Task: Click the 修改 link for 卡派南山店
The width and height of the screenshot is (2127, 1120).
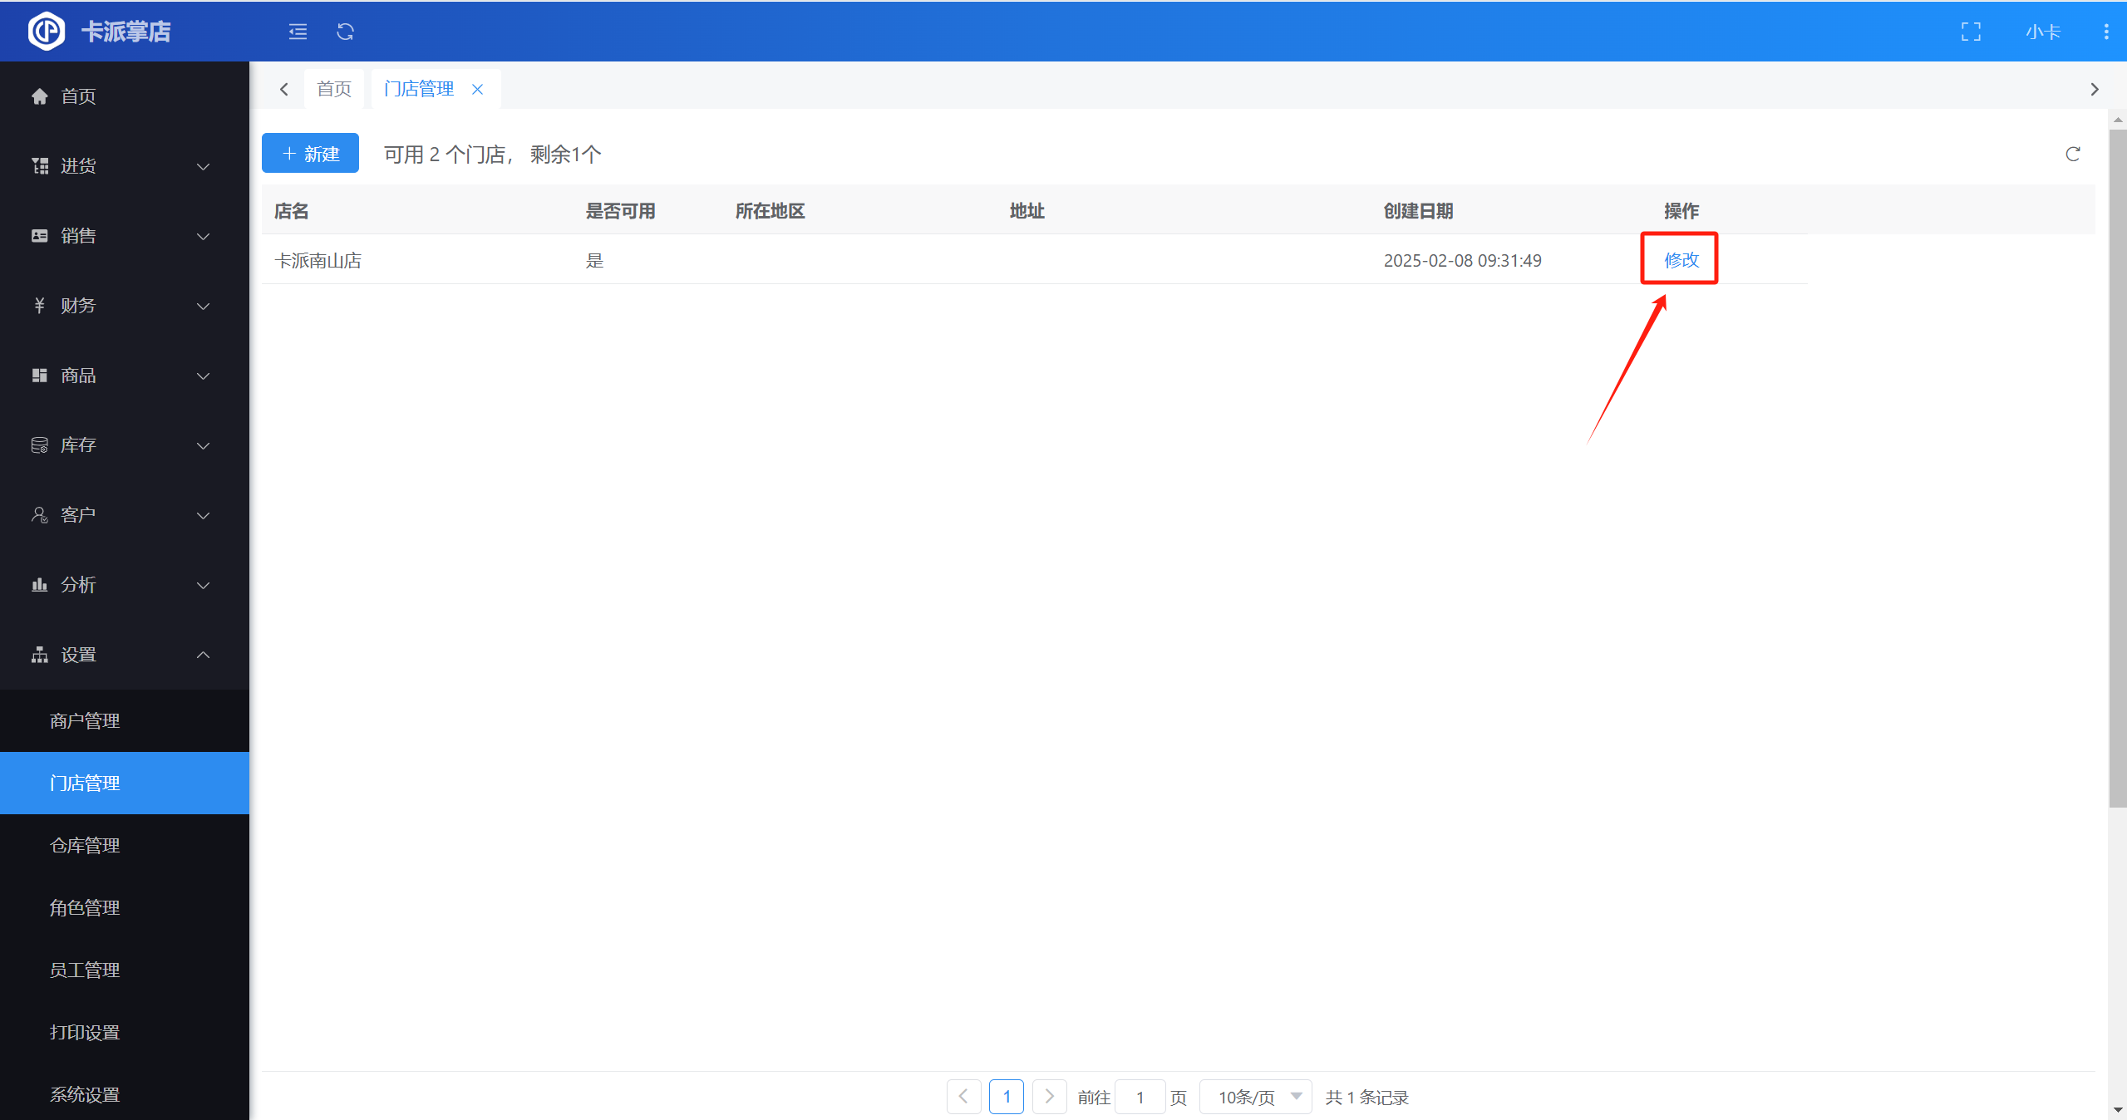Action: pos(1681,260)
